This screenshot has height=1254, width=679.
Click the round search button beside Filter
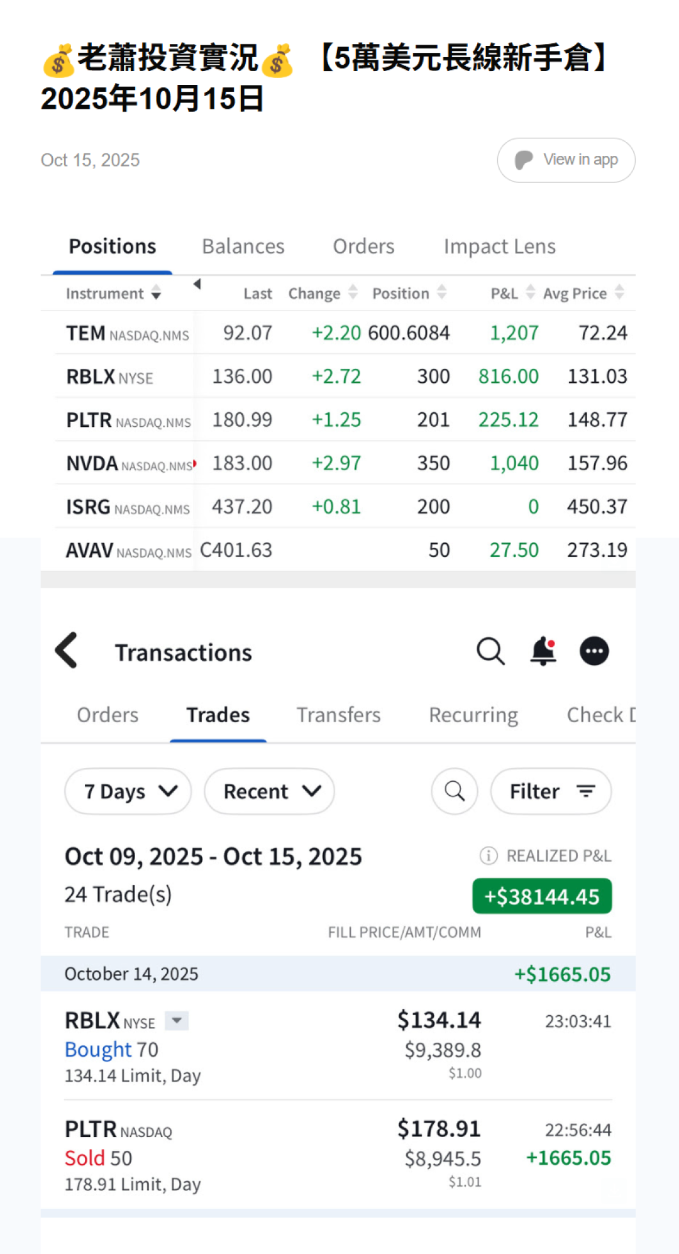click(455, 791)
